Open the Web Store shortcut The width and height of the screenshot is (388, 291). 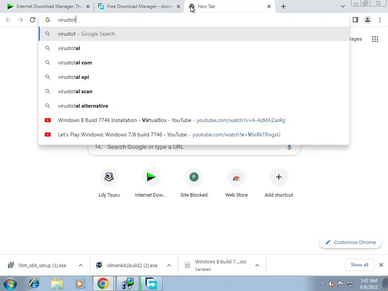pos(236,183)
